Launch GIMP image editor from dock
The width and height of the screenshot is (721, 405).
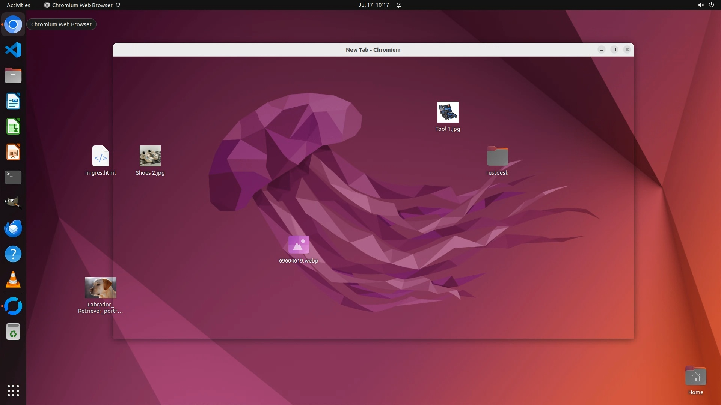click(13, 203)
